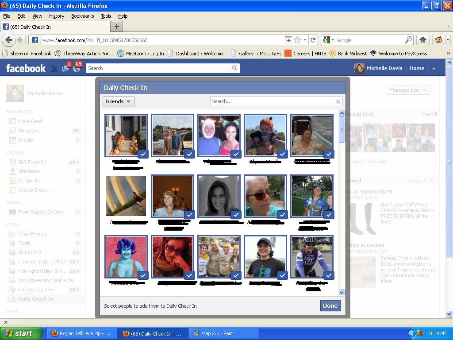The width and height of the screenshot is (453, 340).
Task: Reload the page with the refresh icon
Action: click(x=313, y=40)
